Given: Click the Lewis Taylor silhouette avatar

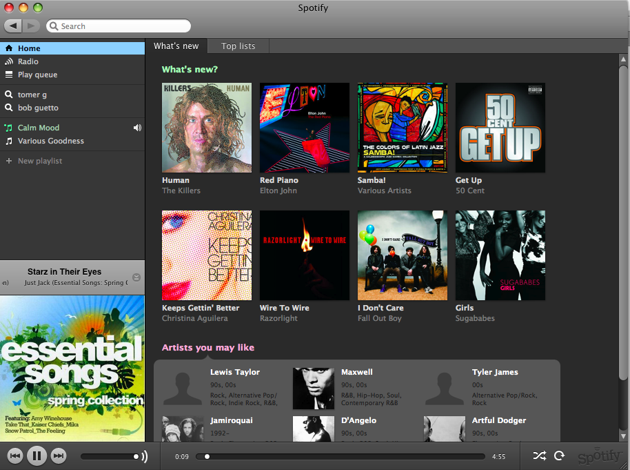Looking at the screenshot, I should 183,389.
